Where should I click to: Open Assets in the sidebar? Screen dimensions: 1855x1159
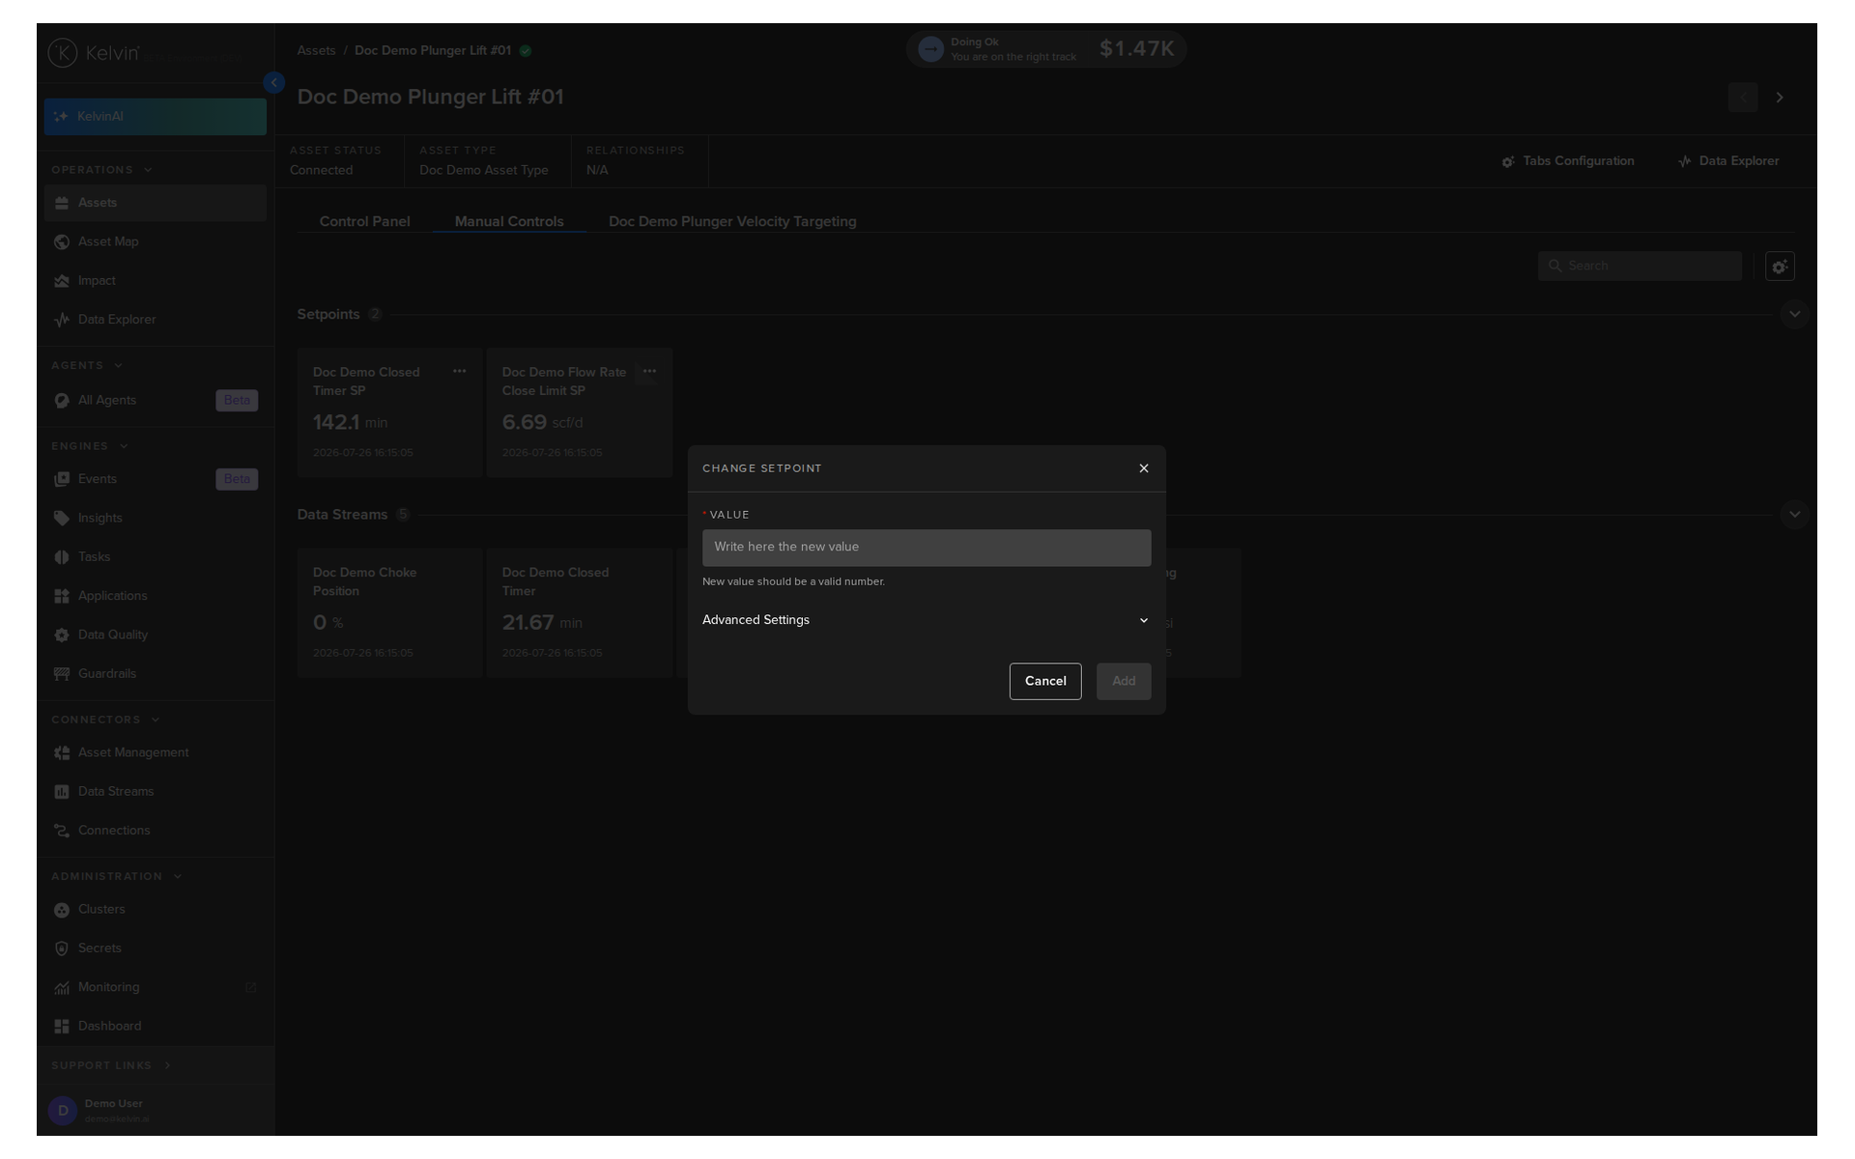coord(155,203)
